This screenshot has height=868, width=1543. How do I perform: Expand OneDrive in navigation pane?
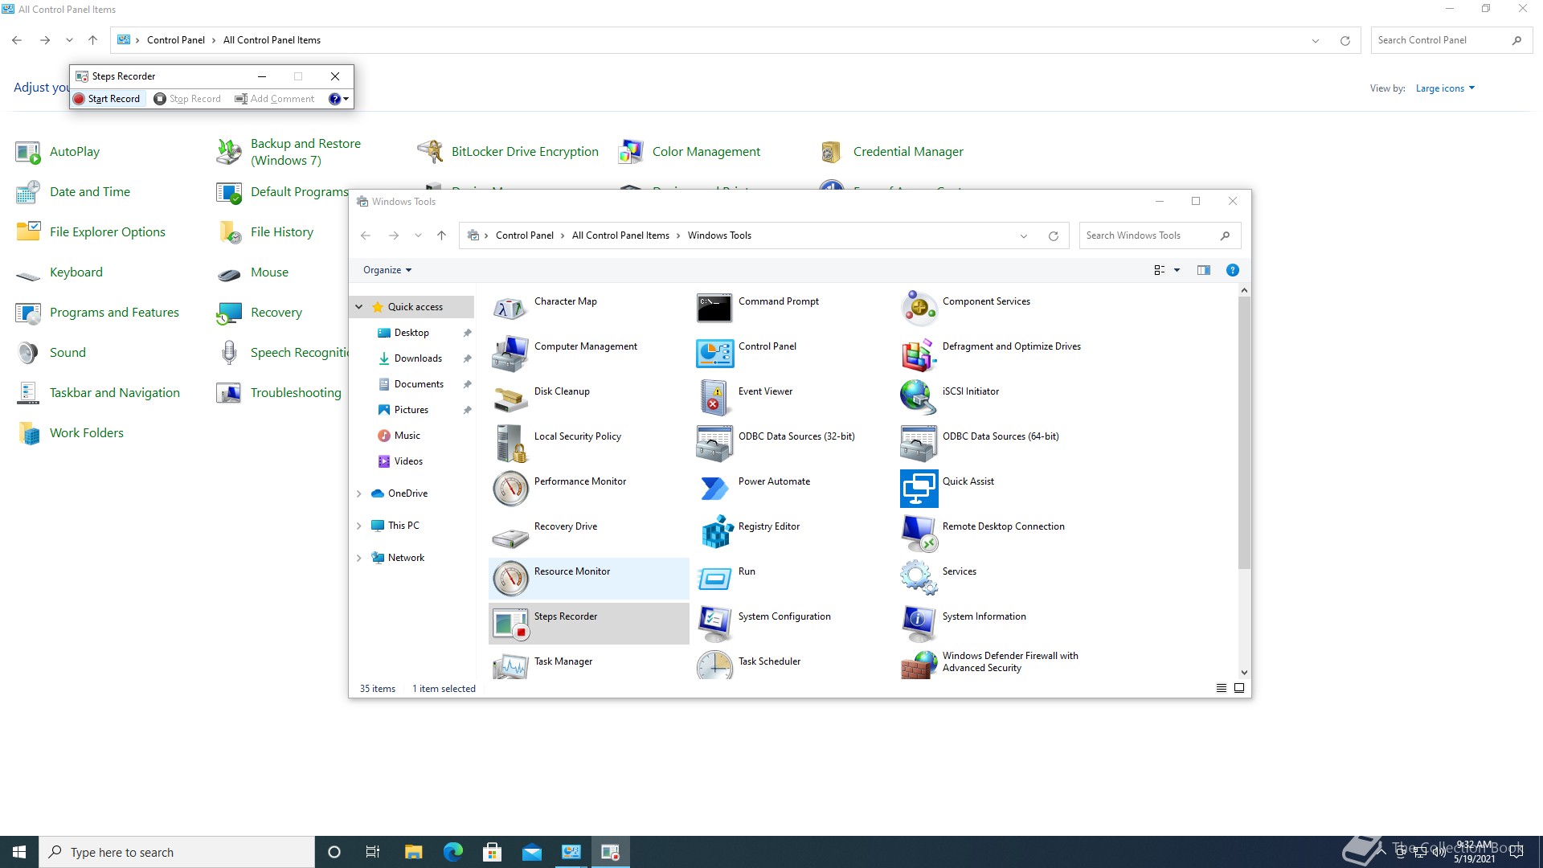[359, 493]
